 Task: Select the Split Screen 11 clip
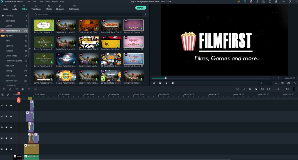(31, 157)
